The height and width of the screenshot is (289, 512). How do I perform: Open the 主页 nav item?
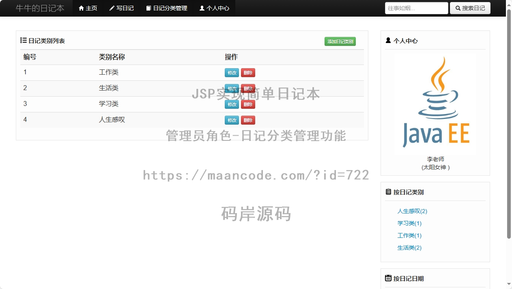pyautogui.click(x=88, y=8)
